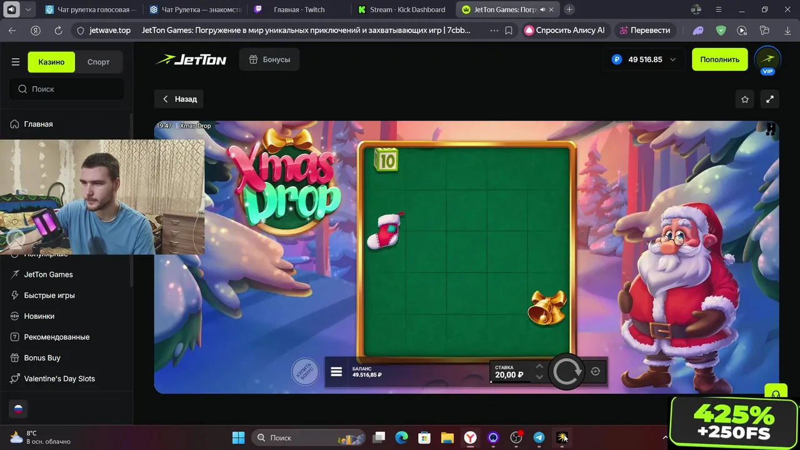This screenshot has width=800, height=450.
Task: Switch to the Спорт tab
Action: coord(98,62)
